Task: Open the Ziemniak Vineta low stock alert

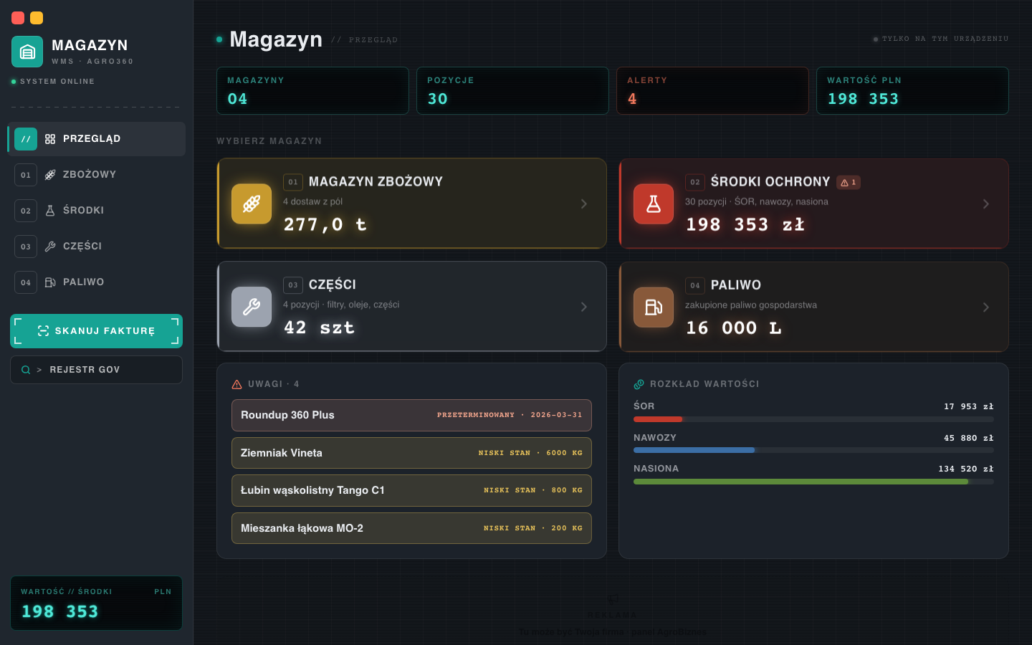Action: tap(411, 453)
